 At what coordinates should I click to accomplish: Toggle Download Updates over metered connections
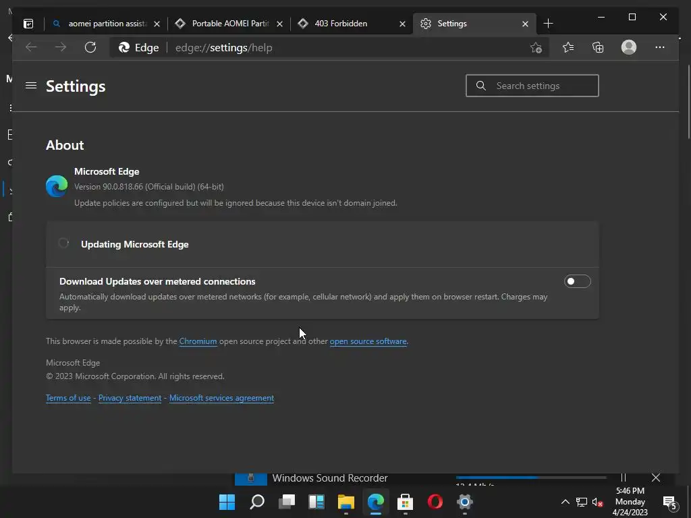tap(577, 281)
